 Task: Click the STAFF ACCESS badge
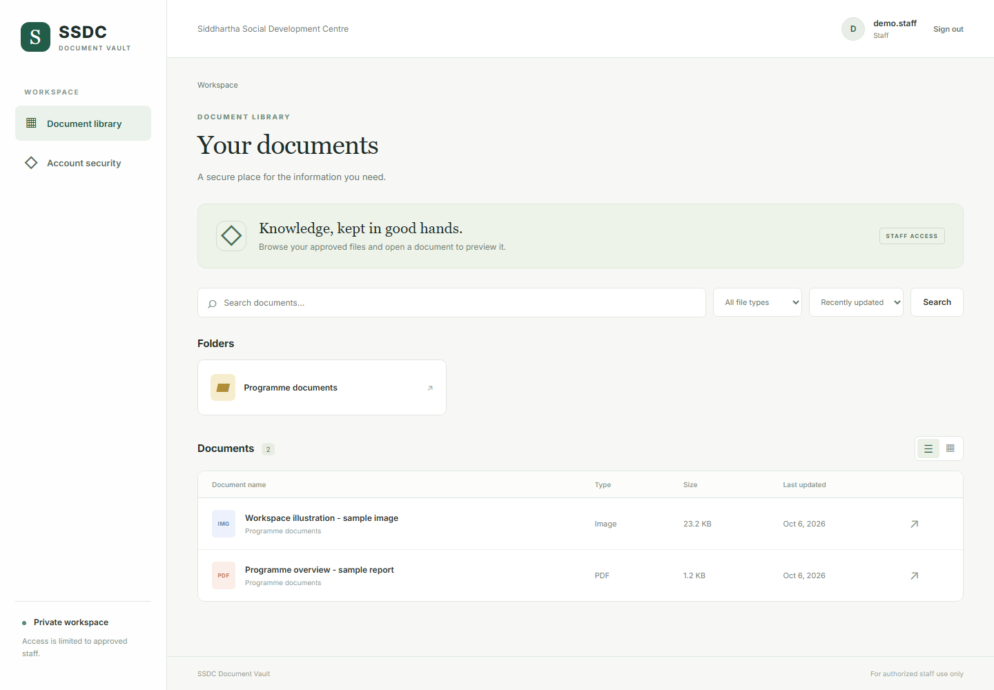coord(912,236)
